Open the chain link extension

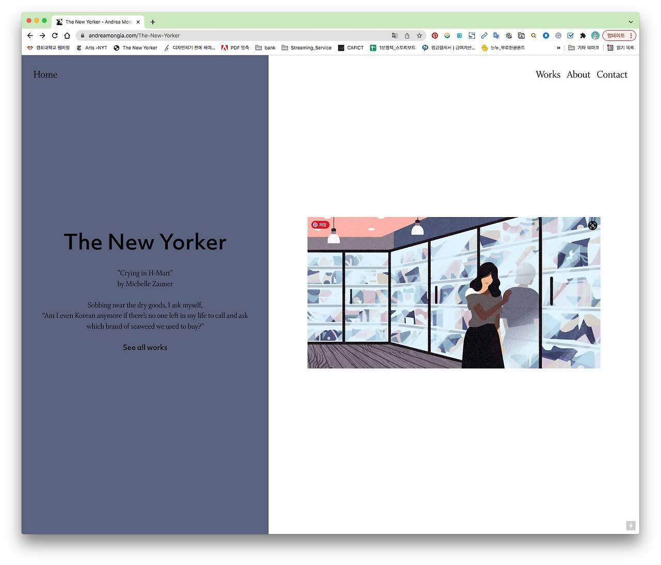[484, 36]
